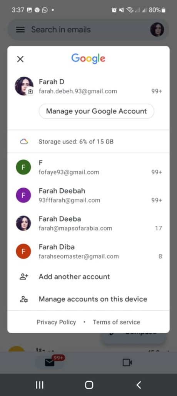Screen dimensions: 177x396
Task: Tap the purple F avatar
Action: coord(23,195)
